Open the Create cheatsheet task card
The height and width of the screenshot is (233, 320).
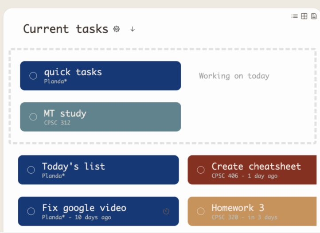pyautogui.click(x=252, y=170)
